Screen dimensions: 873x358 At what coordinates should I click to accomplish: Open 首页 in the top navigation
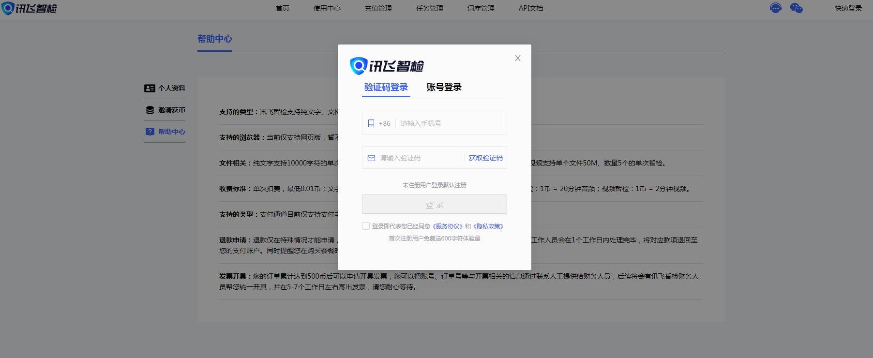click(283, 8)
